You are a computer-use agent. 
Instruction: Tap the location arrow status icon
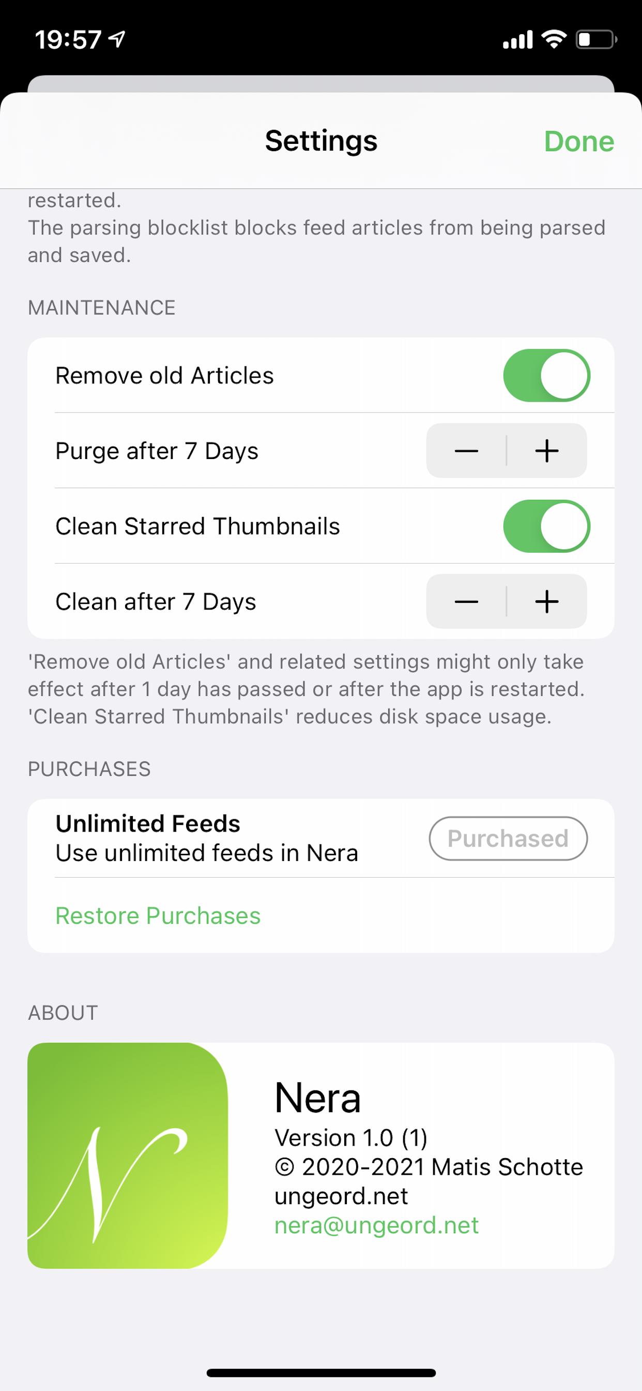coord(117,39)
